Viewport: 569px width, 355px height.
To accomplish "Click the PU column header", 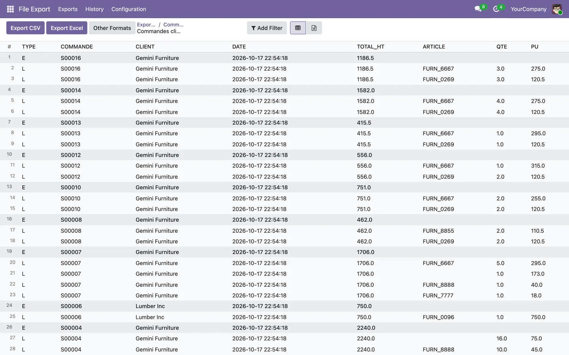I will pyautogui.click(x=535, y=47).
